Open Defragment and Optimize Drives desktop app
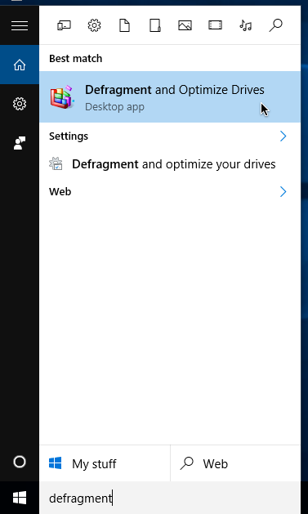Image resolution: width=308 pixels, height=514 pixels. click(x=170, y=97)
